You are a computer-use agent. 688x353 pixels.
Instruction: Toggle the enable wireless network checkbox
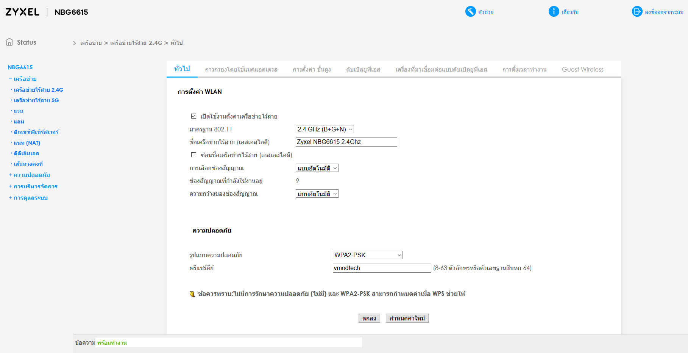[x=193, y=116]
